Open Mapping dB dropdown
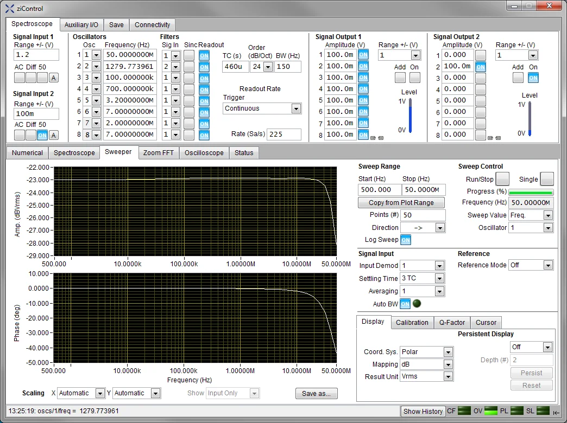567x423 pixels. (x=448, y=364)
